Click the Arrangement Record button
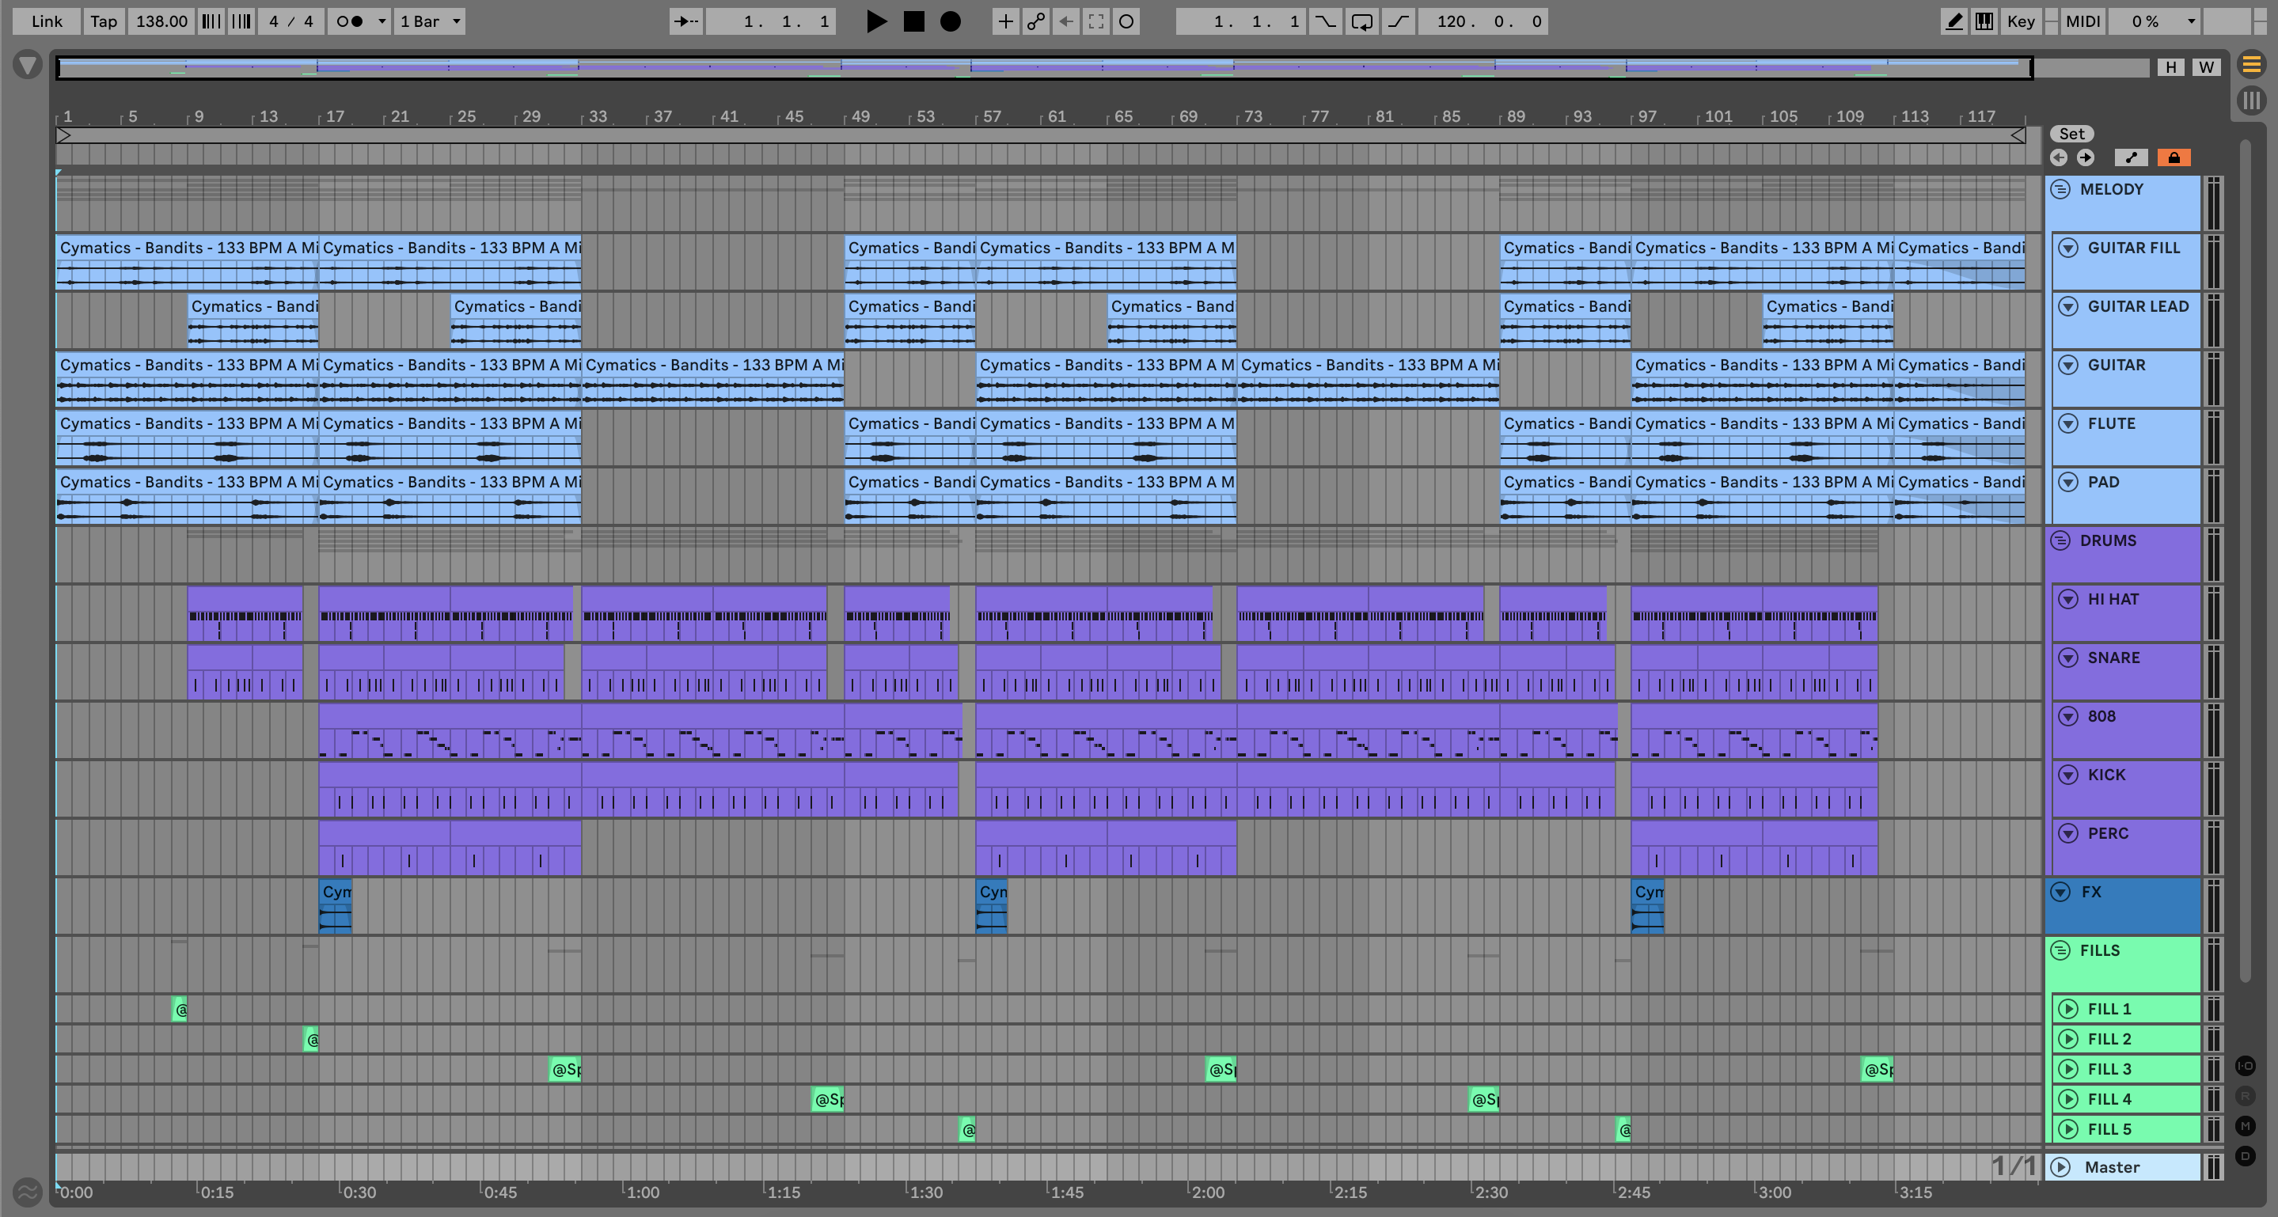Viewport: 2278px width, 1217px height. click(950, 21)
